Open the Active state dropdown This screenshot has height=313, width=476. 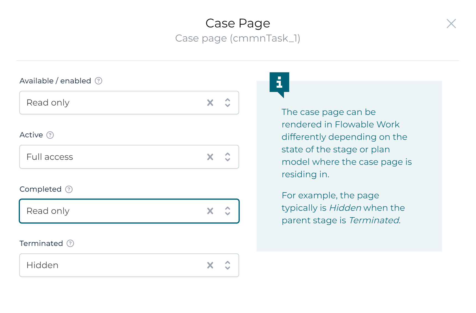pos(227,157)
